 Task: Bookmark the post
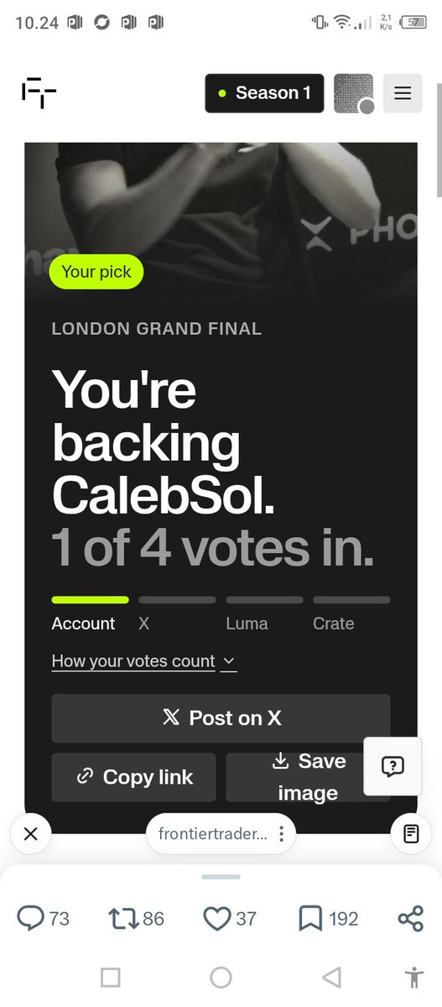tap(328, 919)
